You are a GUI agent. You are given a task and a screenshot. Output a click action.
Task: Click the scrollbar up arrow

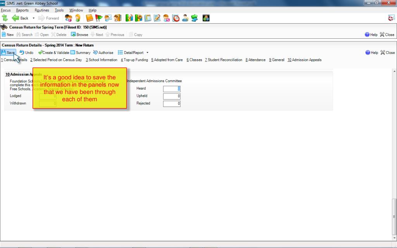pyautogui.click(x=394, y=71)
